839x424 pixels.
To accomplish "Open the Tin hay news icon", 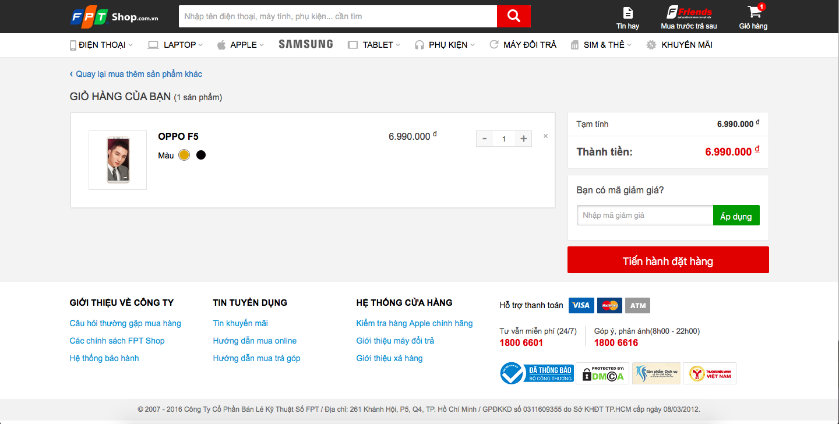I will [628, 12].
